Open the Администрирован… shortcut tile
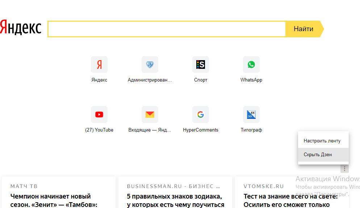 [x=150, y=65]
